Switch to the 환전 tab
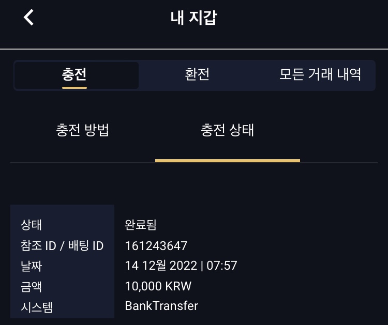388x325 pixels. click(197, 74)
